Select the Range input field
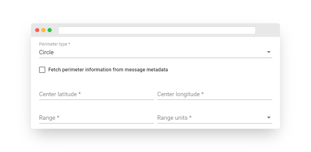 coord(96,118)
